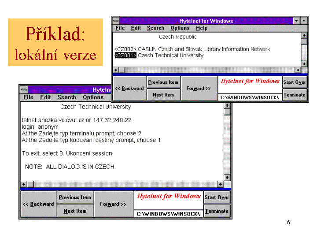The image size is (317, 238).
Task: Click Backward button in back Czech Technical University window
Action: coord(38,204)
